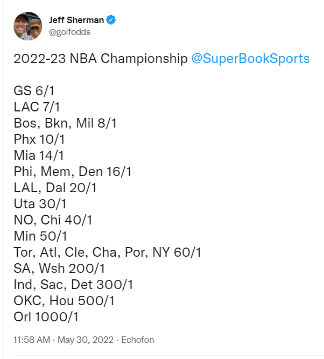The height and width of the screenshot is (359, 324).
Task: Click the "LAL, Dal 20/1" line
Action: pos(55,188)
